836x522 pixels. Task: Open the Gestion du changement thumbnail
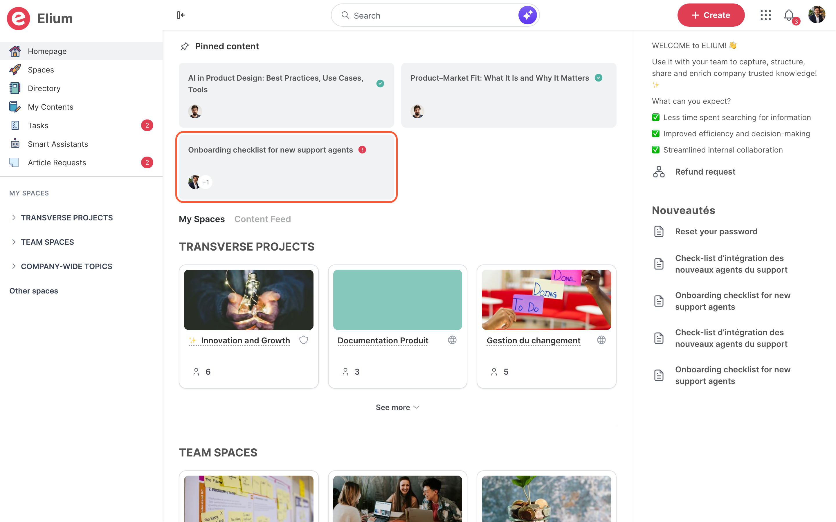[x=546, y=300]
